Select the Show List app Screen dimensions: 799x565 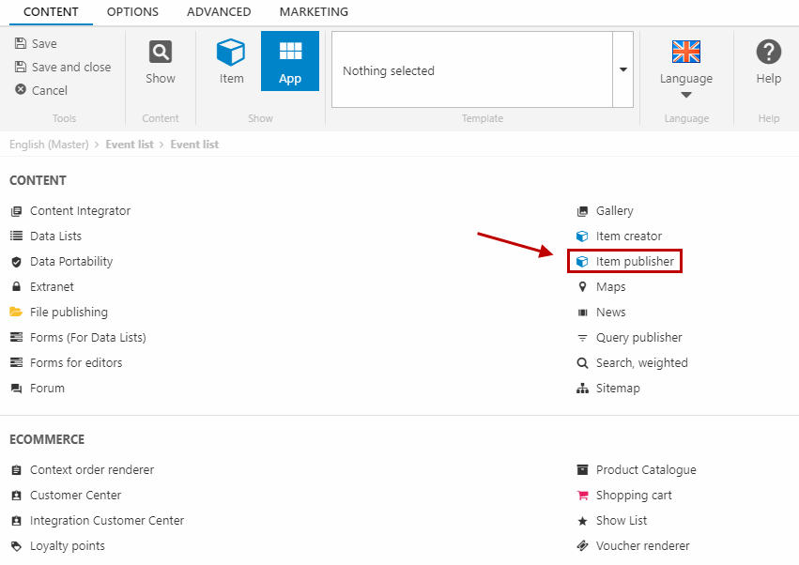click(611, 521)
